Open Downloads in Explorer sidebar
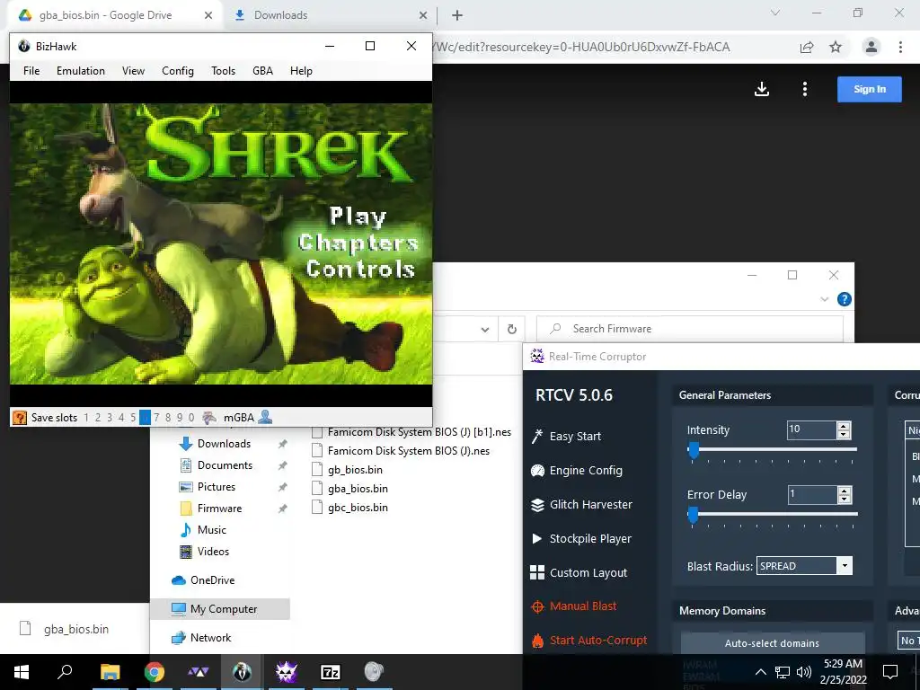Image resolution: width=920 pixels, height=690 pixels. [x=224, y=444]
